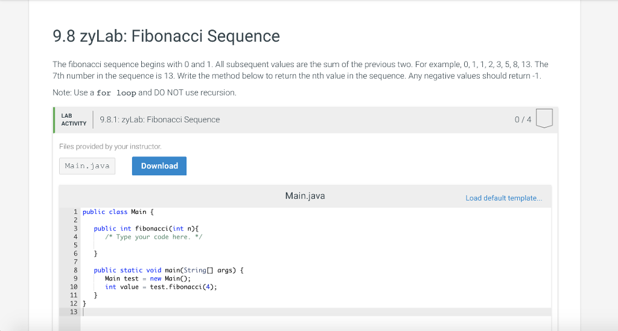This screenshot has height=331, width=618.
Task: Click the completion badge icon beside 0 / 4
Action: click(x=544, y=119)
